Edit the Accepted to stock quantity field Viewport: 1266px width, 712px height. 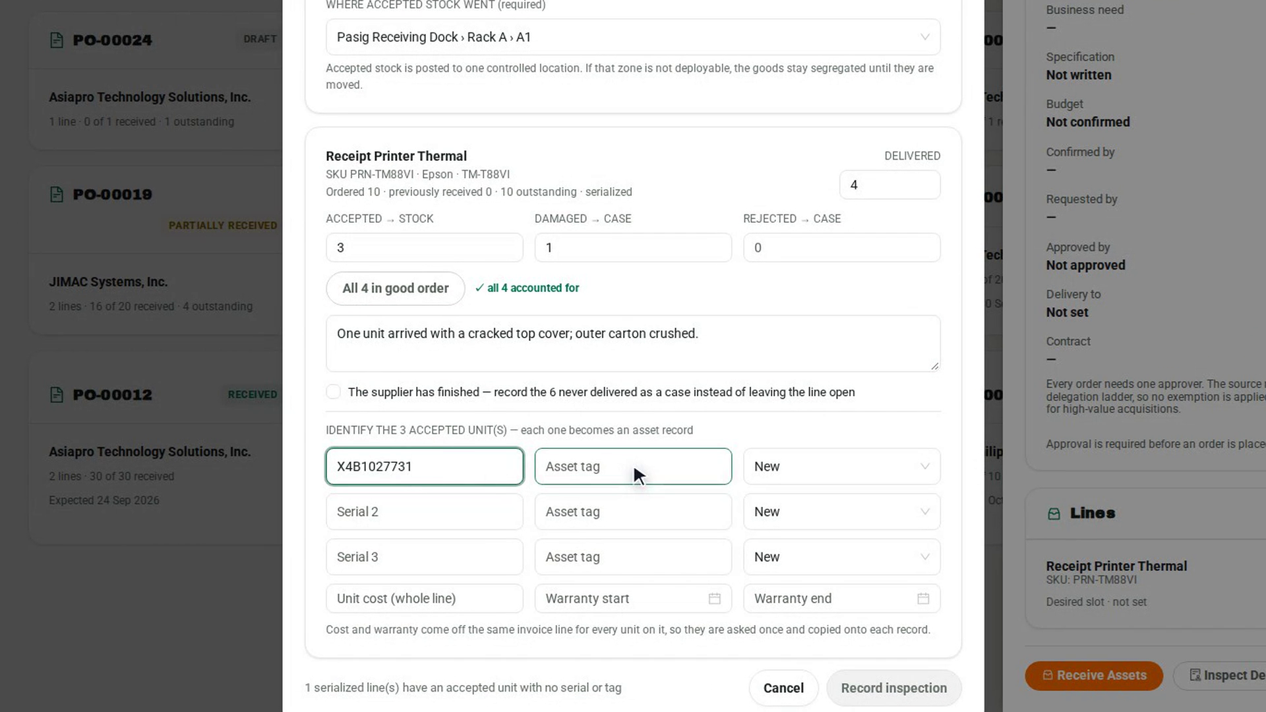pos(425,248)
